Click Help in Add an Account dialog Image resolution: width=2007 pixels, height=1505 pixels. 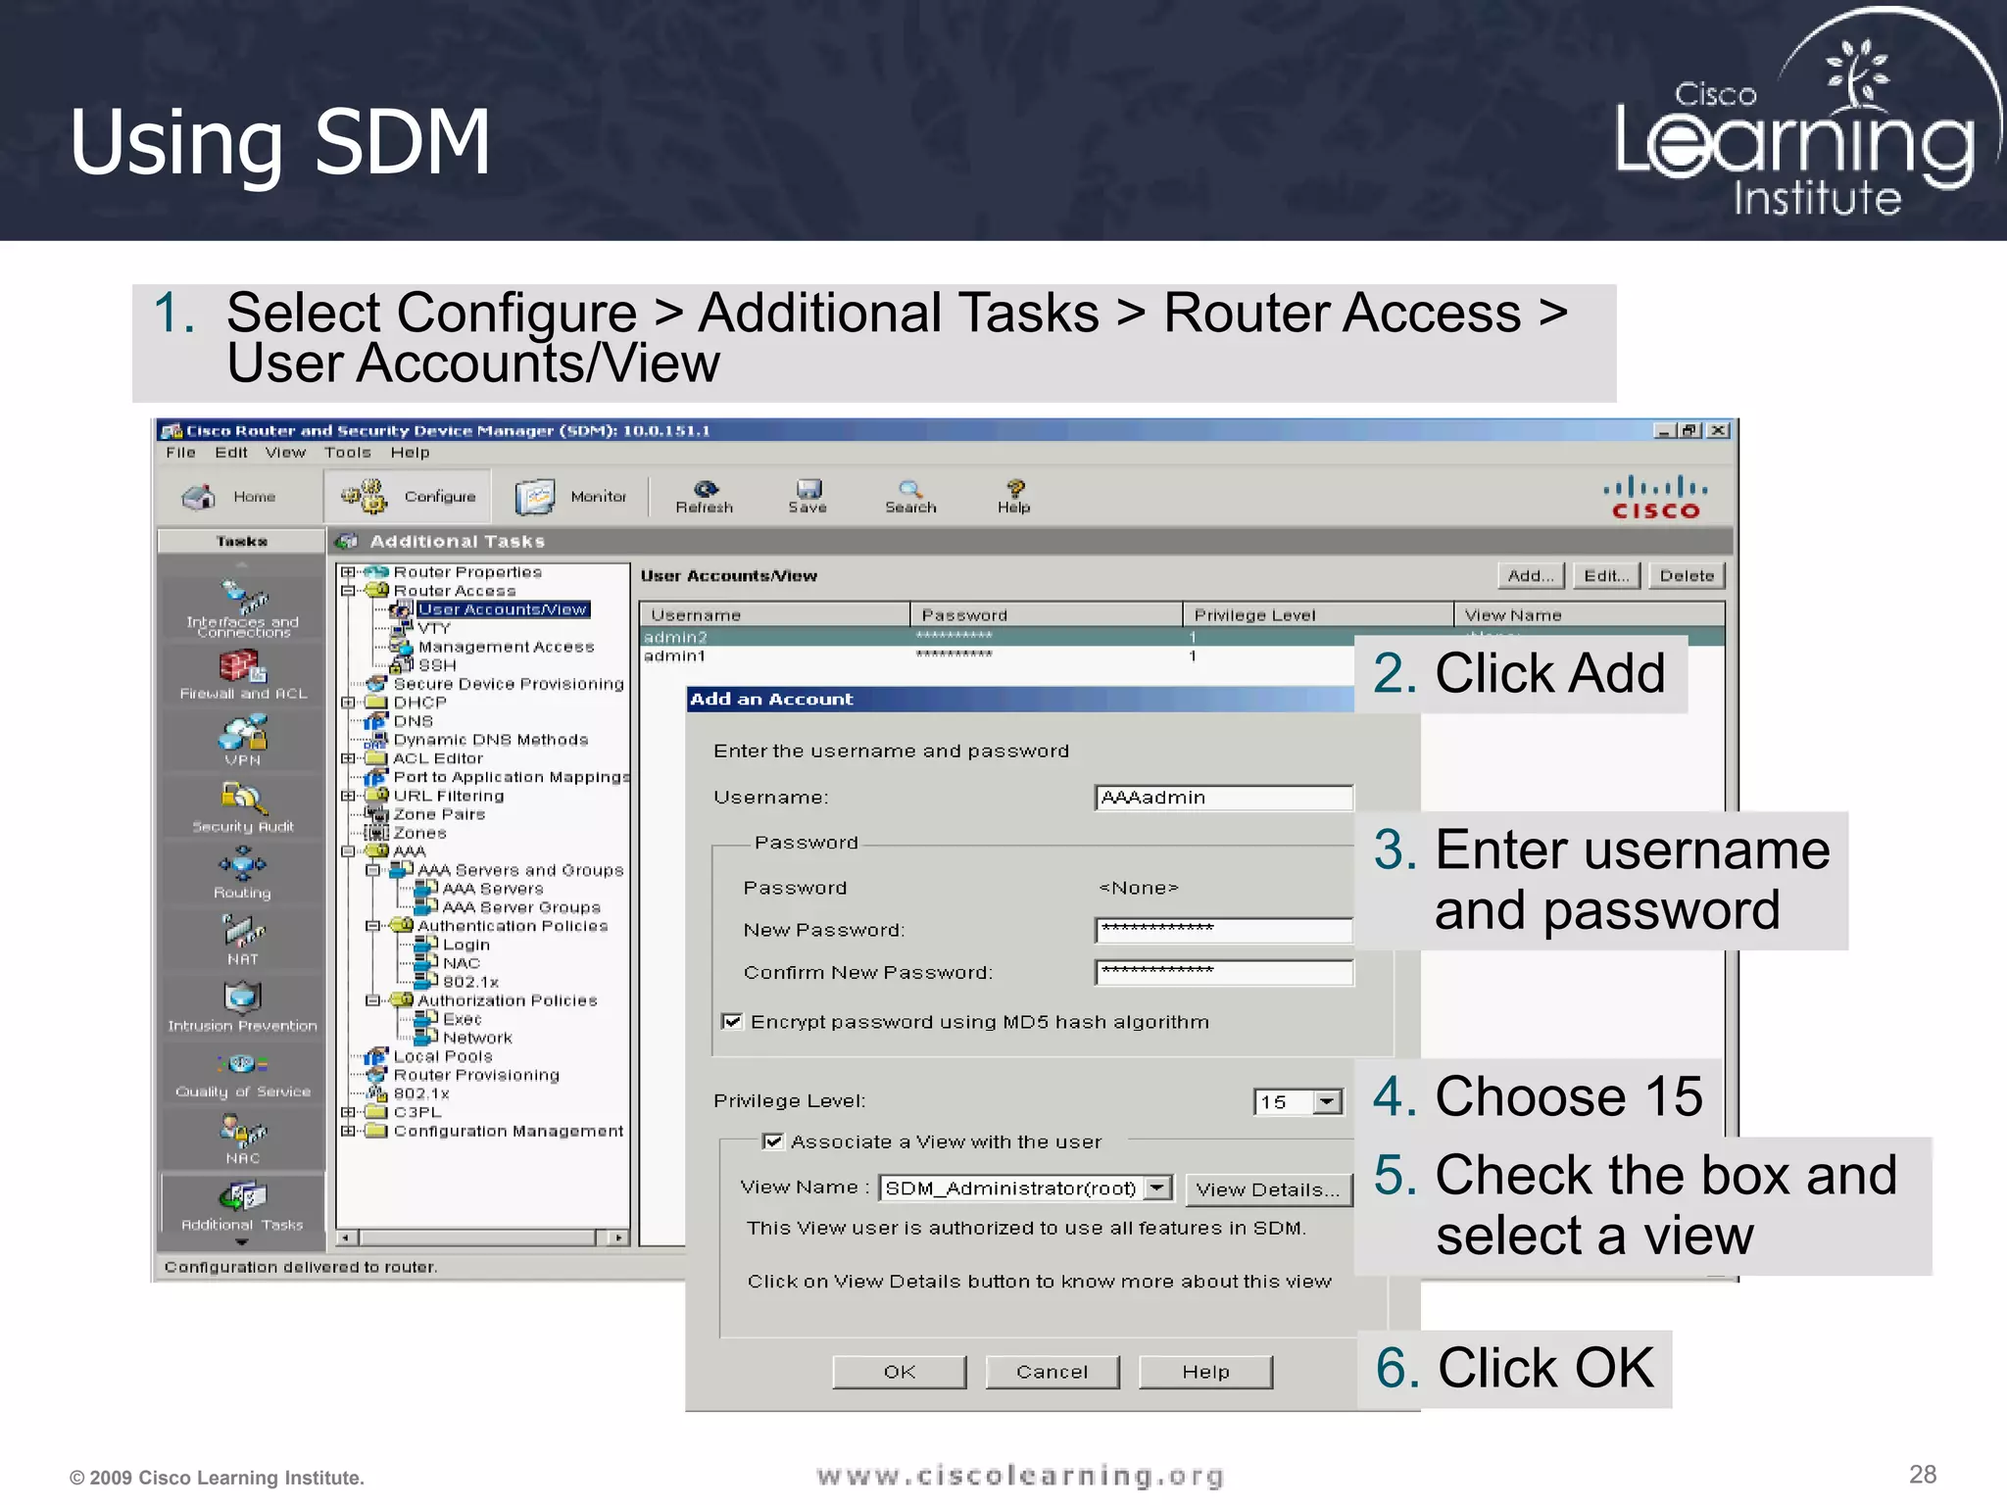click(1205, 1372)
